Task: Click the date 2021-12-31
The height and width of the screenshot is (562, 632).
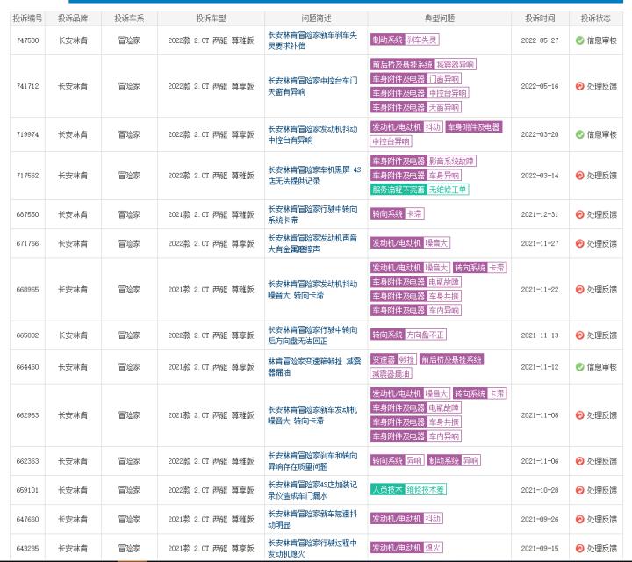Action: click(x=540, y=214)
